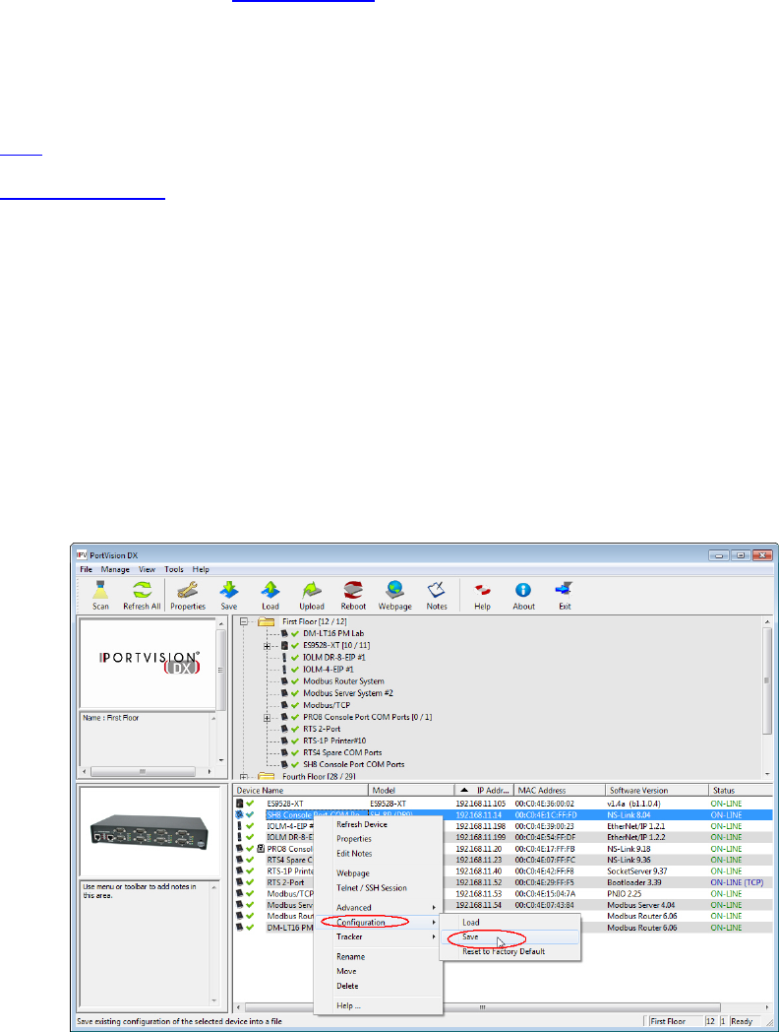
Task: Expand the Tracker submenu
Action: pyautogui.click(x=379, y=936)
